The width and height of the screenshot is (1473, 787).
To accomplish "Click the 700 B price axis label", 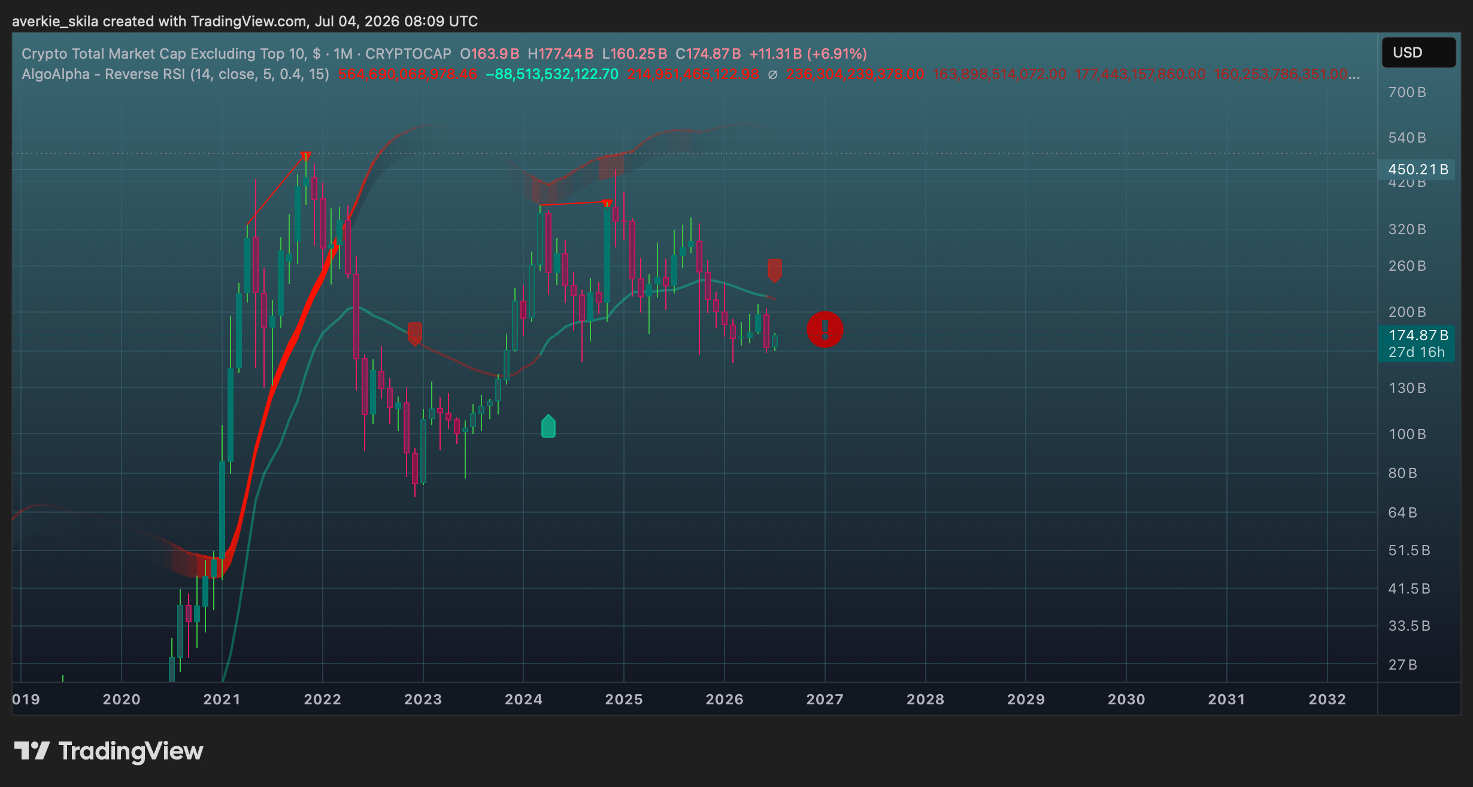I will 1407,92.
